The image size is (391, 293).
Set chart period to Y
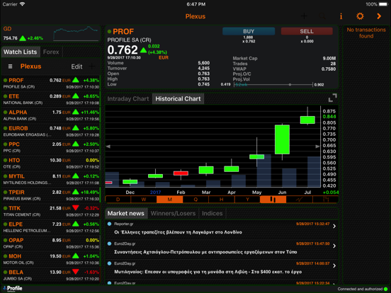tap(247, 200)
